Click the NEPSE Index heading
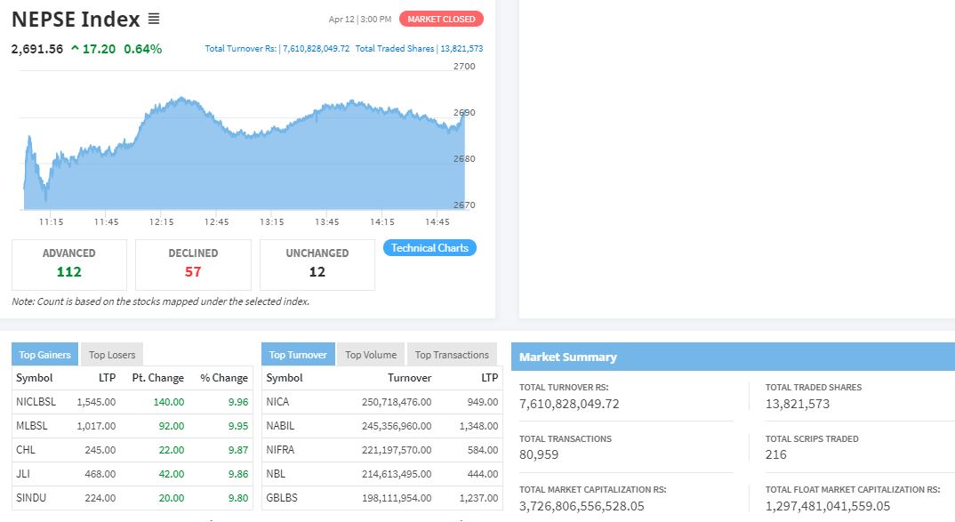Screen dimensions: 955x522 (76, 19)
